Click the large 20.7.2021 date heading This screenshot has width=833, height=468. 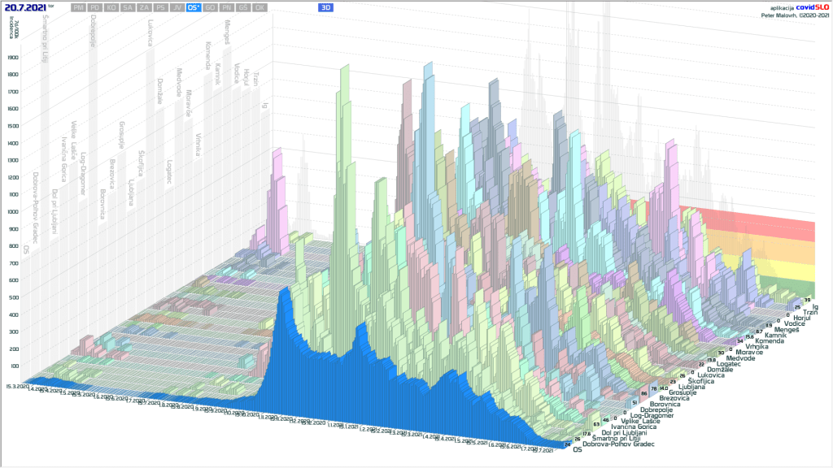click(26, 7)
